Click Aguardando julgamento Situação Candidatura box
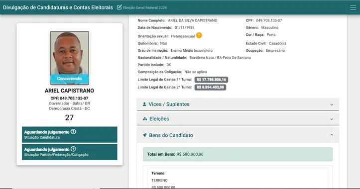 coord(70,135)
